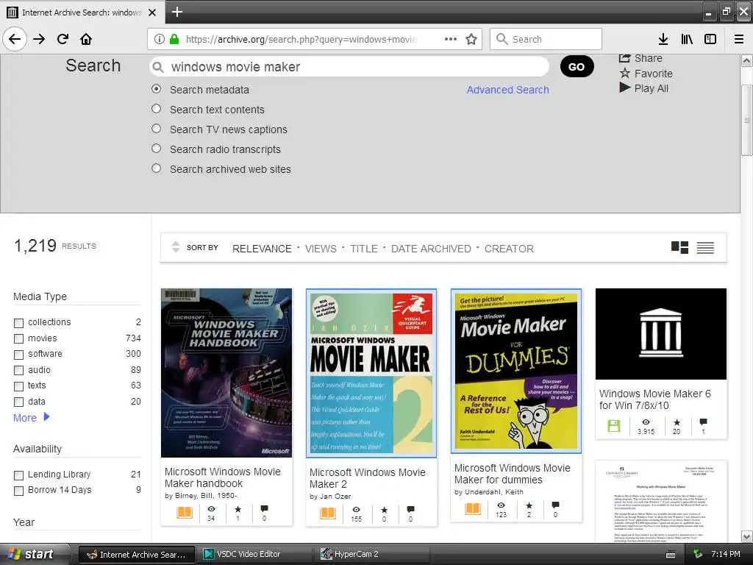Sort results by CREATOR
Screen dimensions: 753x565
click(509, 249)
